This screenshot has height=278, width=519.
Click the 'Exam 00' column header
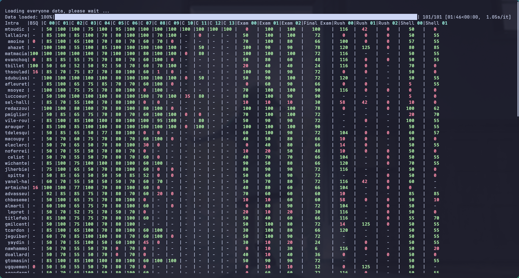[247, 23]
